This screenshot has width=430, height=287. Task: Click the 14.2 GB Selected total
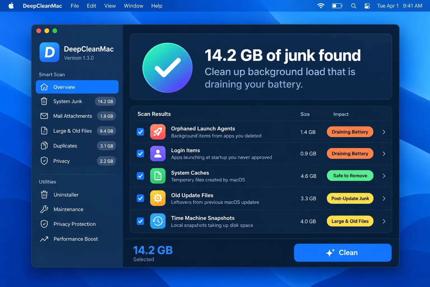(153, 250)
